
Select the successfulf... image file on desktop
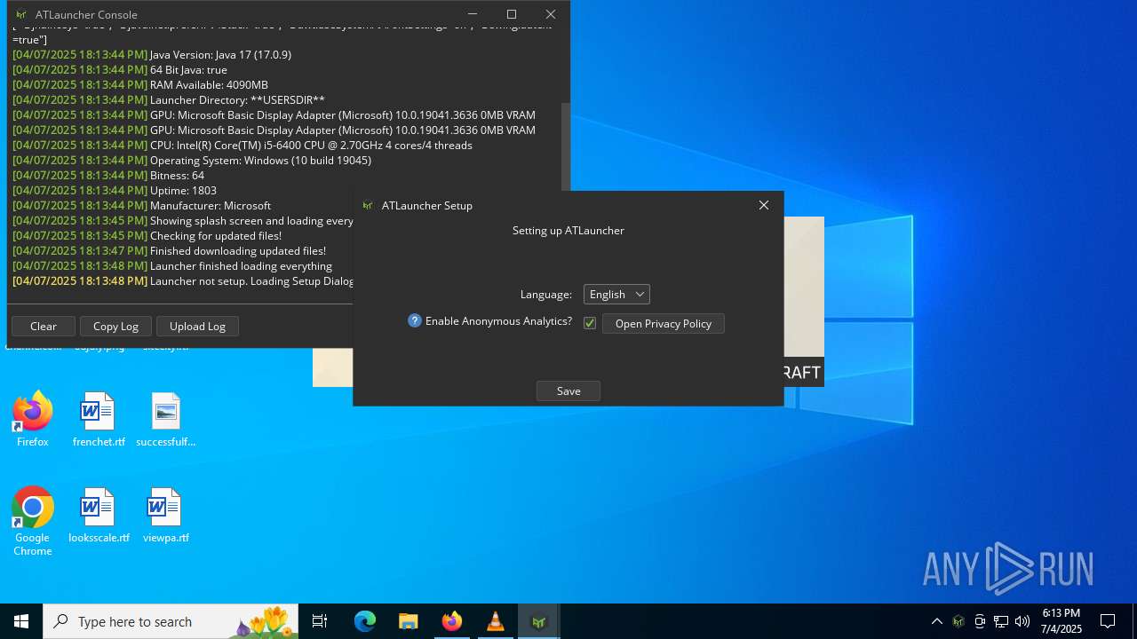pos(165,420)
